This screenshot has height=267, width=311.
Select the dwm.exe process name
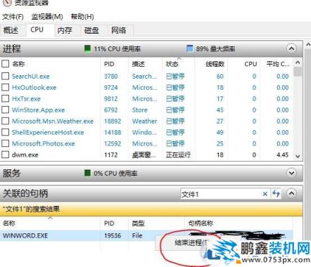point(25,155)
